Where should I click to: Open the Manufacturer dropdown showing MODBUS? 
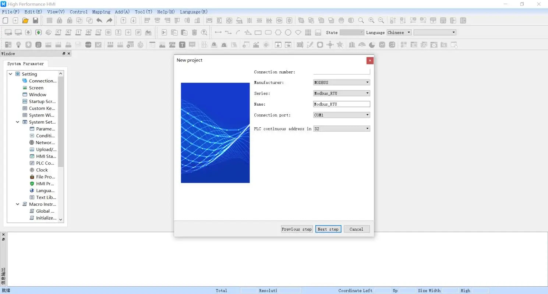(x=342, y=83)
